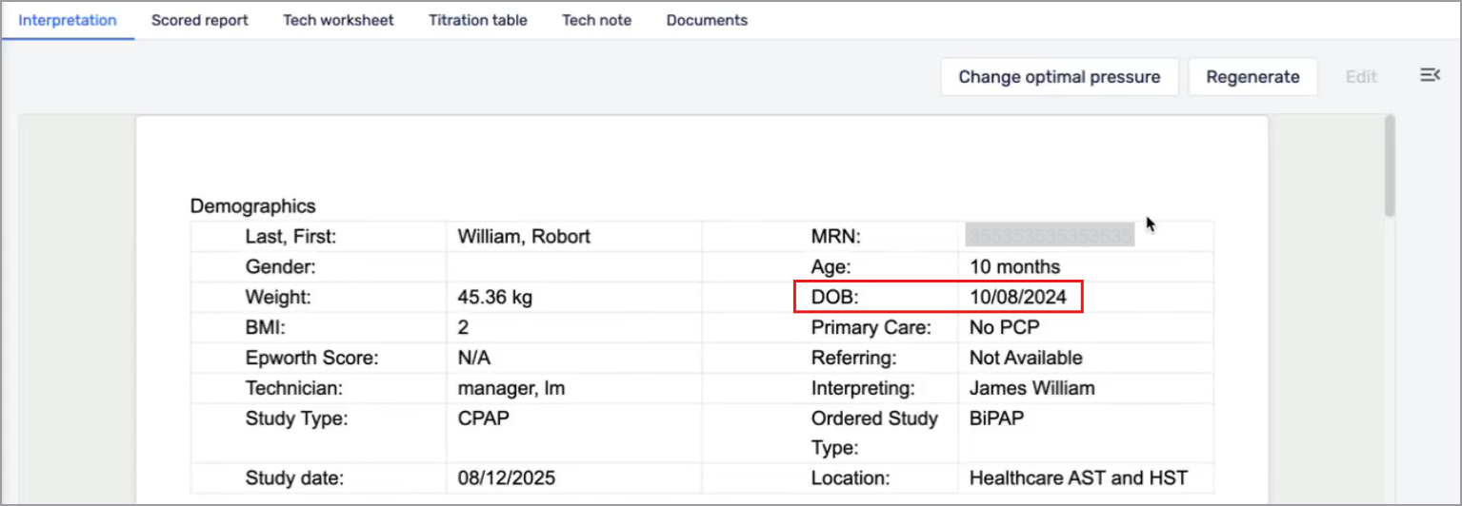The height and width of the screenshot is (506, 1462).
Task: Click the DOB value 10/08/2024
Action: tap(1017, 297)
